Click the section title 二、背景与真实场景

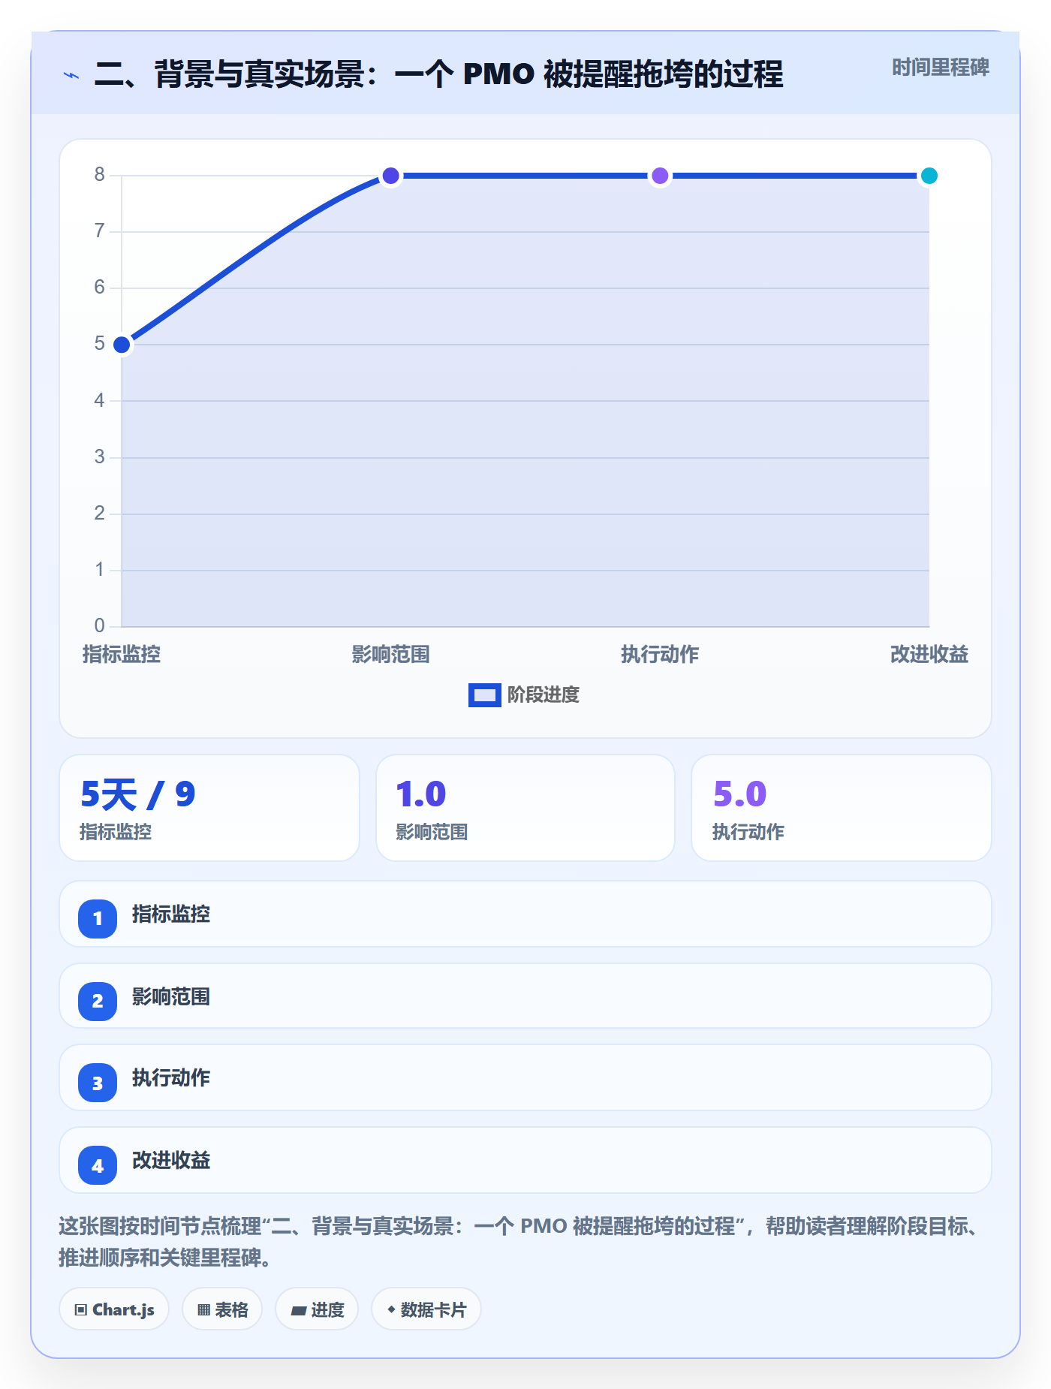click(438, 74)
